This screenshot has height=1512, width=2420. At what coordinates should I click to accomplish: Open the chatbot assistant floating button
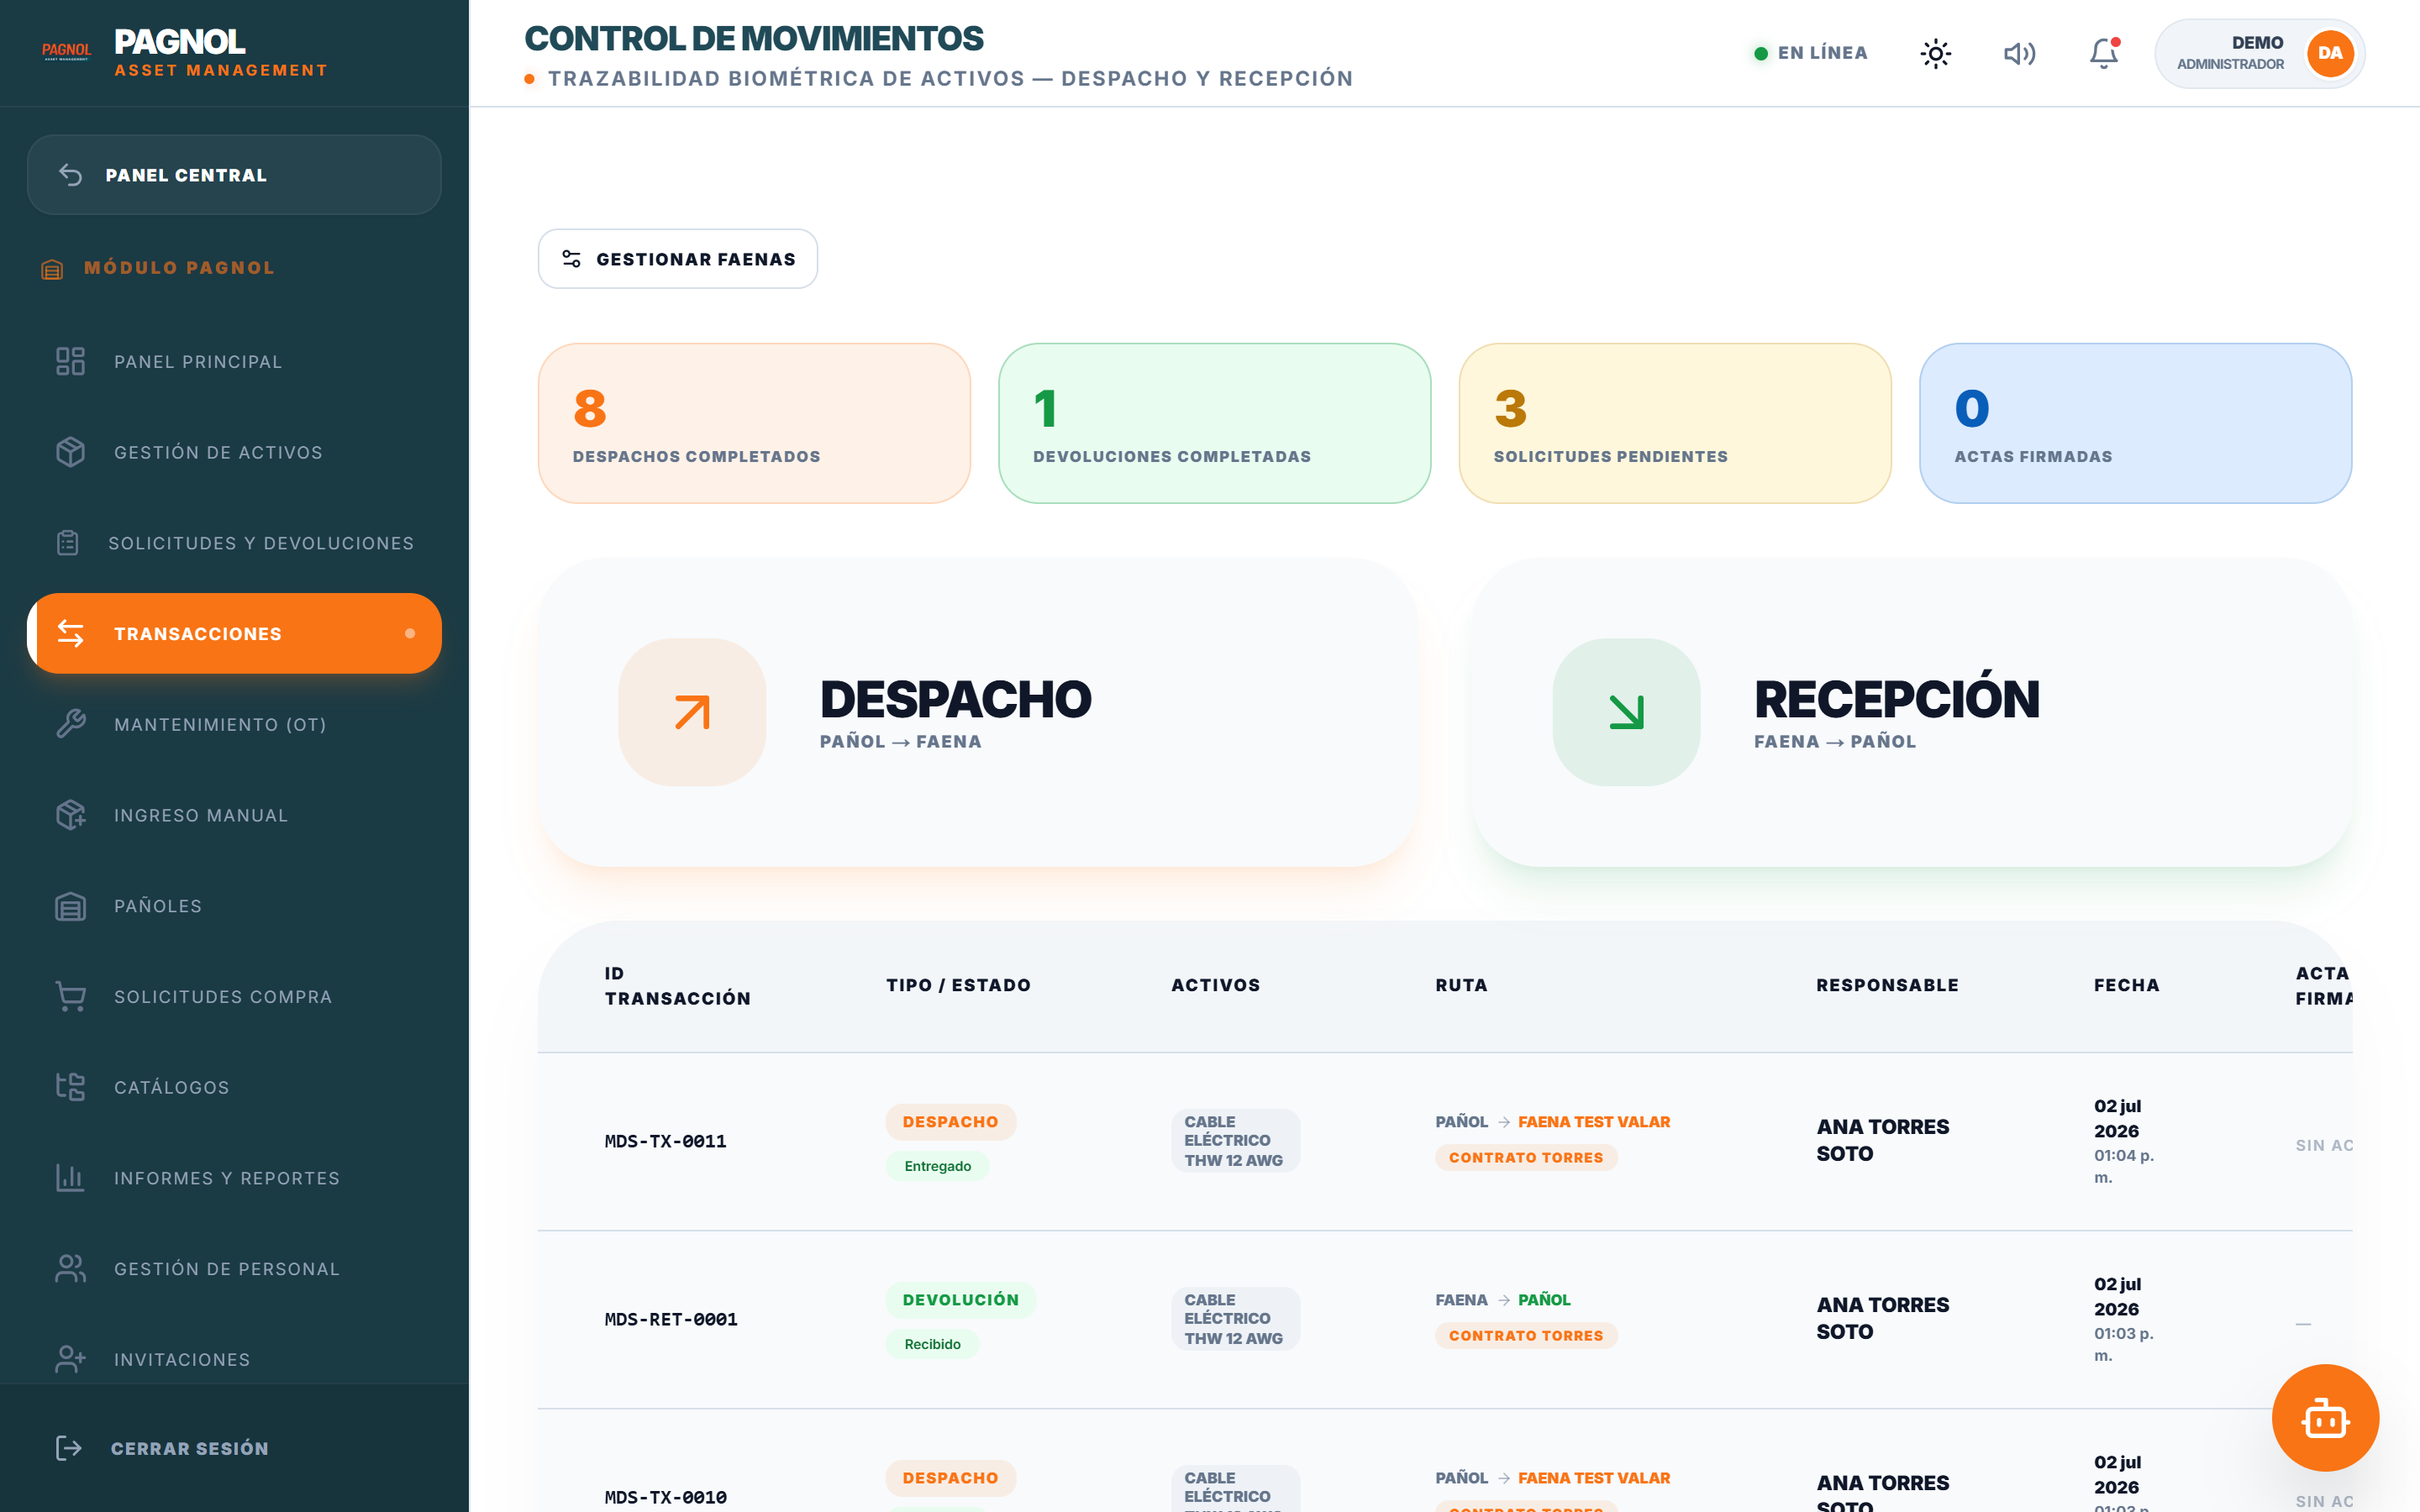pyautogui.click(x=2325, y=1418)
